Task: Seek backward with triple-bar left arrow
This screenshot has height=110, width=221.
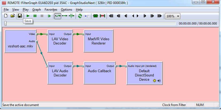Action: (x=111, y=16)
